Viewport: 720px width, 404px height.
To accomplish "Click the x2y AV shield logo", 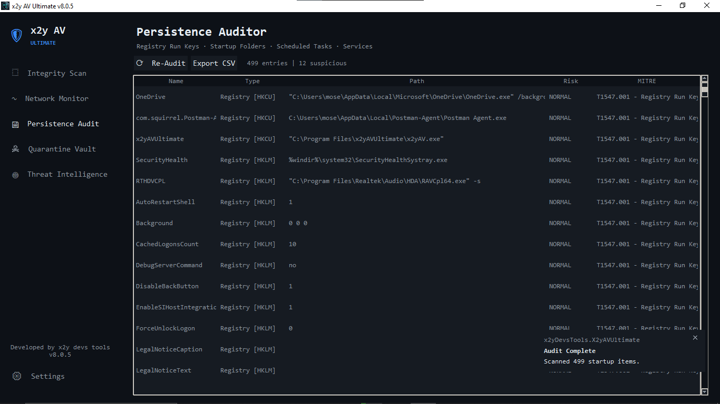I will point(16,35).
